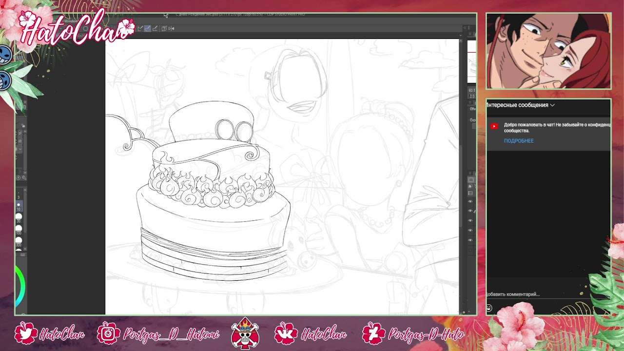Toggle visibility of the second layer eye

[x=470, y=211]
